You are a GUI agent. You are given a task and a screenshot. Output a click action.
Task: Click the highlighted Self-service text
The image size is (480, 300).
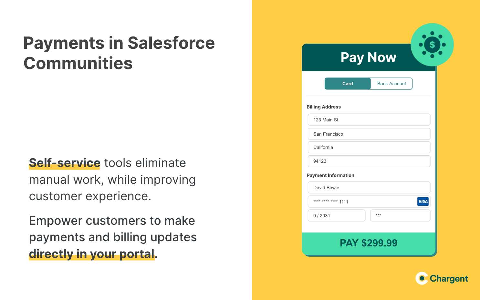point(65,163)
